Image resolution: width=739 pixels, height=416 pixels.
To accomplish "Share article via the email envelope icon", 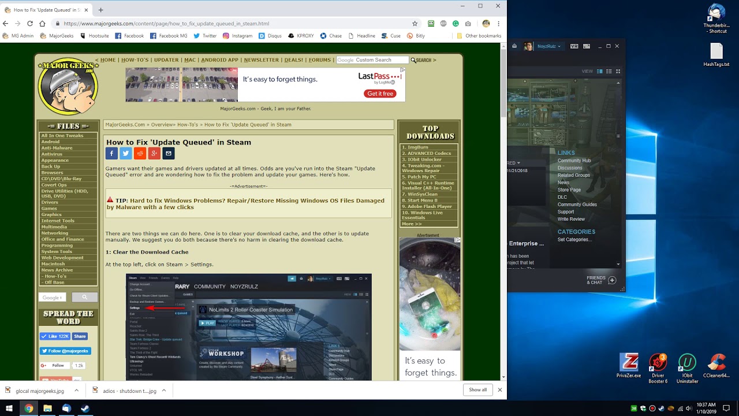I will [168, 153].
